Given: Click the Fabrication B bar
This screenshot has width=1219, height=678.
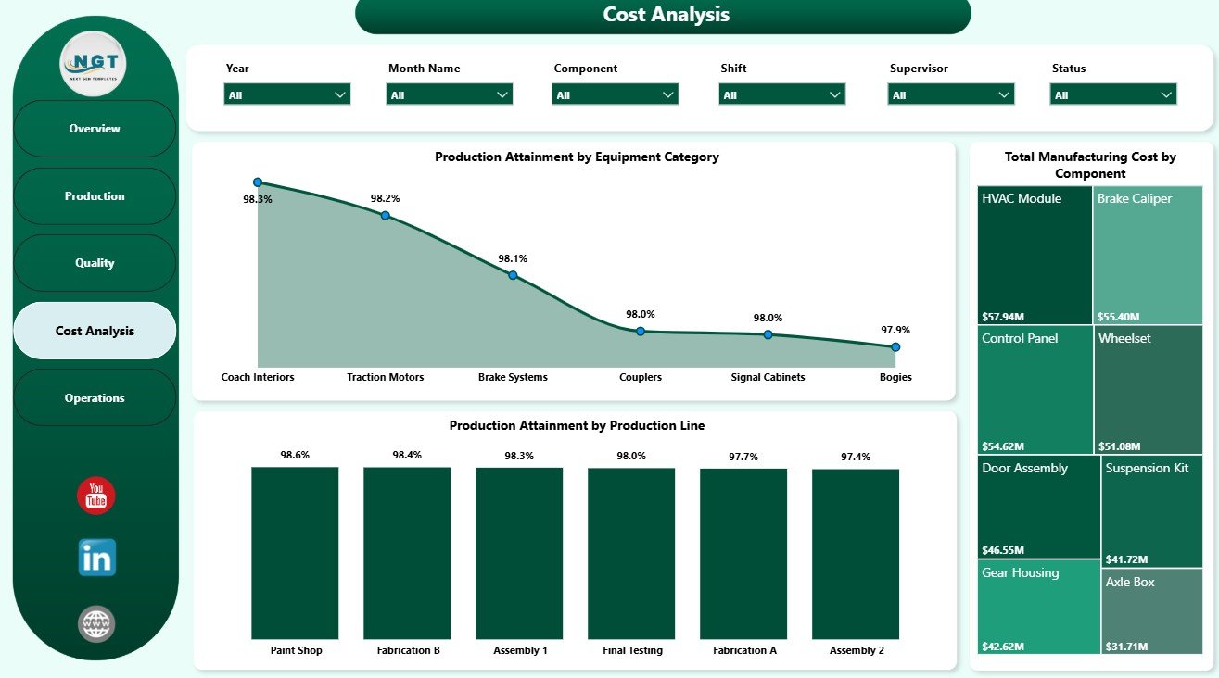Looking at the screenshot, I should (407, 553).
